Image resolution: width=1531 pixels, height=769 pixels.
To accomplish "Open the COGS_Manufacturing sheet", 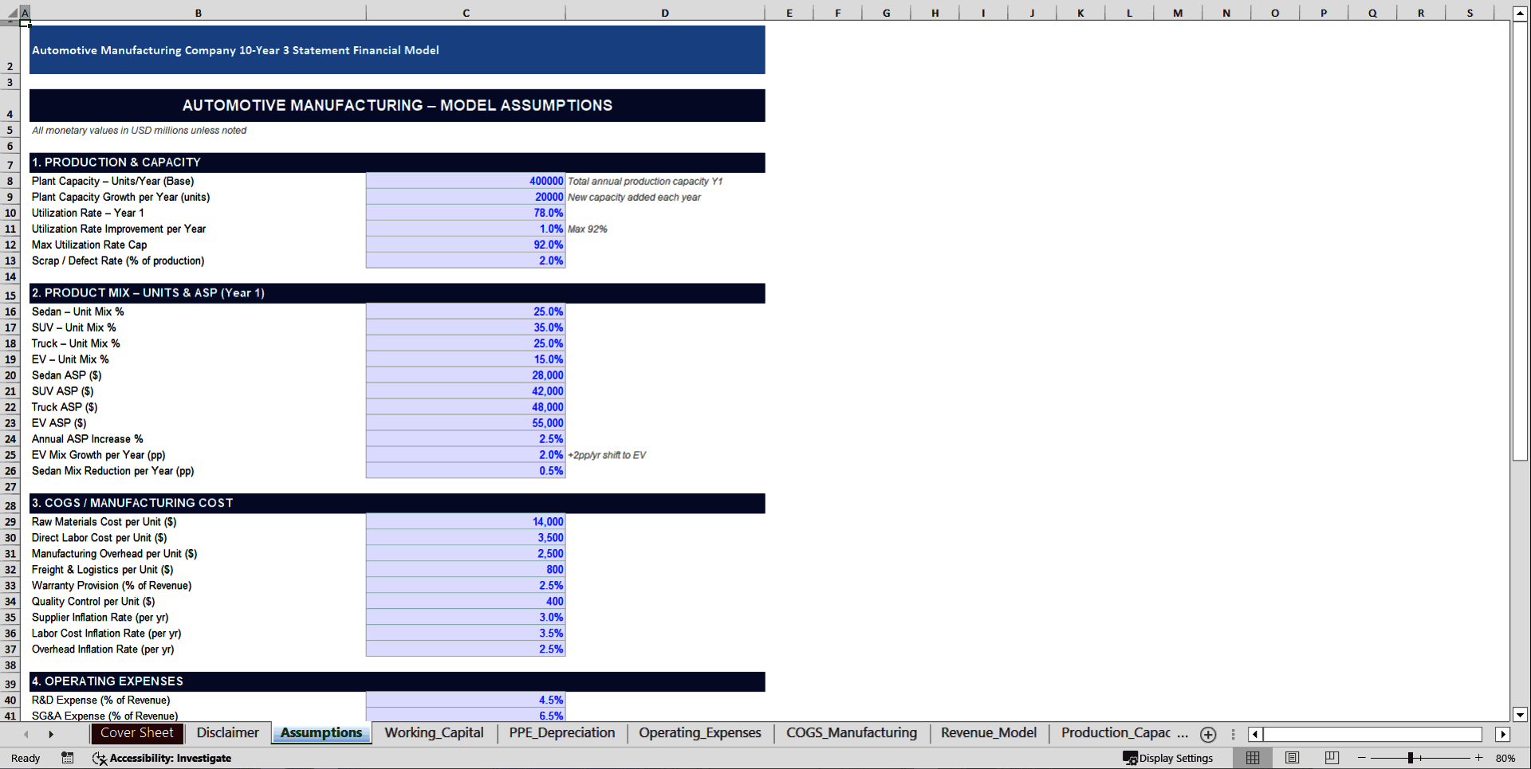I will click(x=851, y=732).
